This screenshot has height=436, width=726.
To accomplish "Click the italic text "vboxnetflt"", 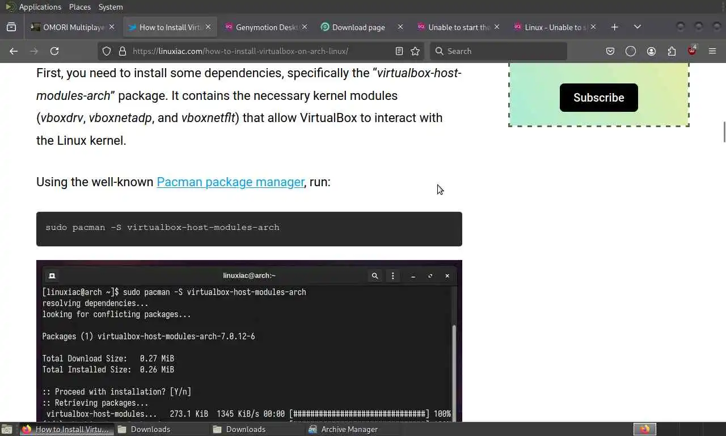I will 208,118.
